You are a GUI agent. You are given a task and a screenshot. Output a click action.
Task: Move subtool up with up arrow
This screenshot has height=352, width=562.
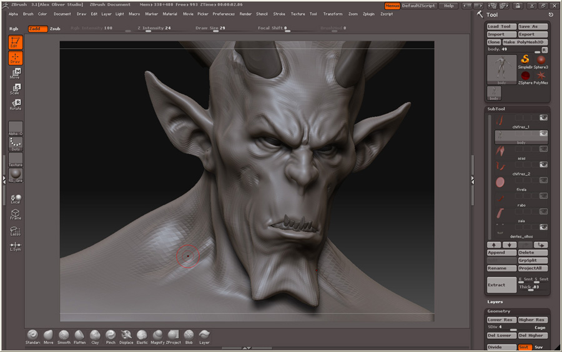coord(493,244)
